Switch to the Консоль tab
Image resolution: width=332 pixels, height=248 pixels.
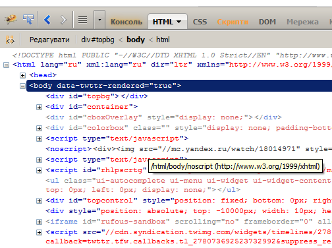126,22
